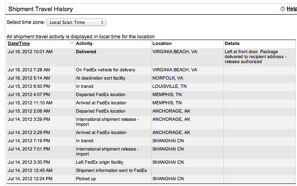Click the time zone dropdown stepper arrows
Screen dimensions: 297x186
102,22
